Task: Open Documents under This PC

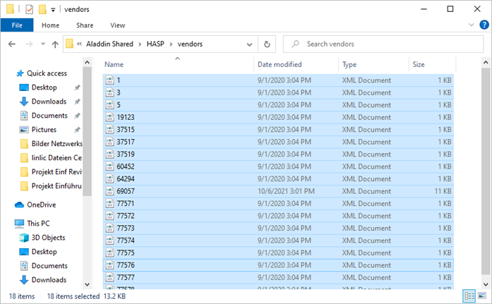Action: [x=49, y=266]
